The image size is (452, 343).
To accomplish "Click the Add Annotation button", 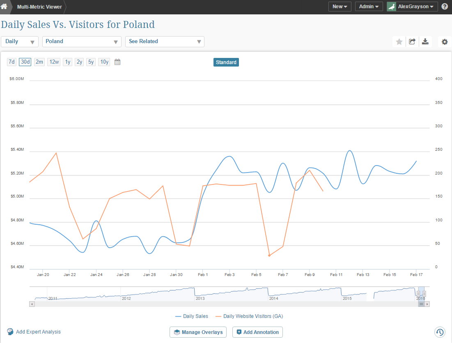I will [257, 332].
